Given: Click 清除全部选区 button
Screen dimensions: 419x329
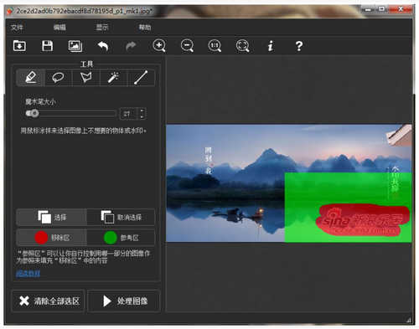Looking at the screenshot, I should tap(48, 301).
